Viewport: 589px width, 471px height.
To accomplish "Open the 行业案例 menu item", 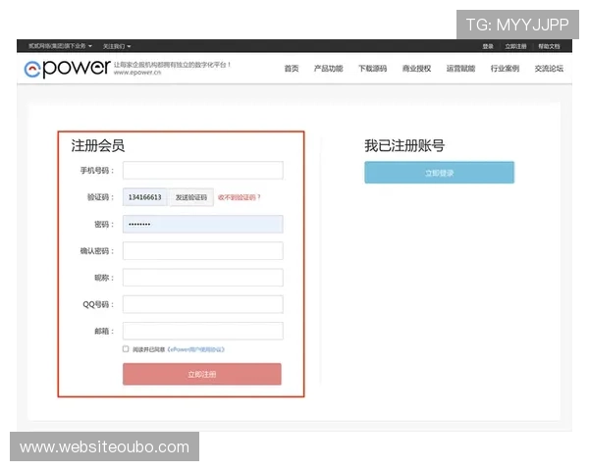I will click(x=505, y=69).
